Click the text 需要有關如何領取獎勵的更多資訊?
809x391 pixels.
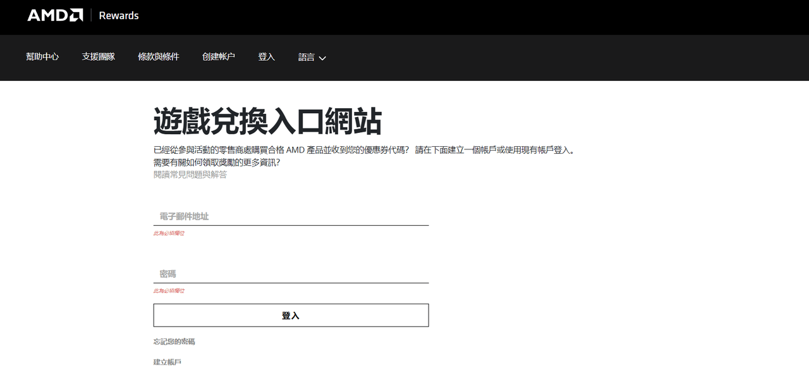tap(217, 163)
